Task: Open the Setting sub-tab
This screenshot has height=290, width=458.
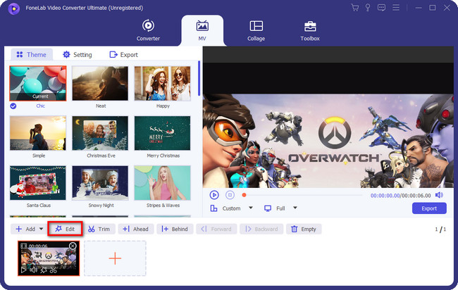Action: click(x=78, y=55)
